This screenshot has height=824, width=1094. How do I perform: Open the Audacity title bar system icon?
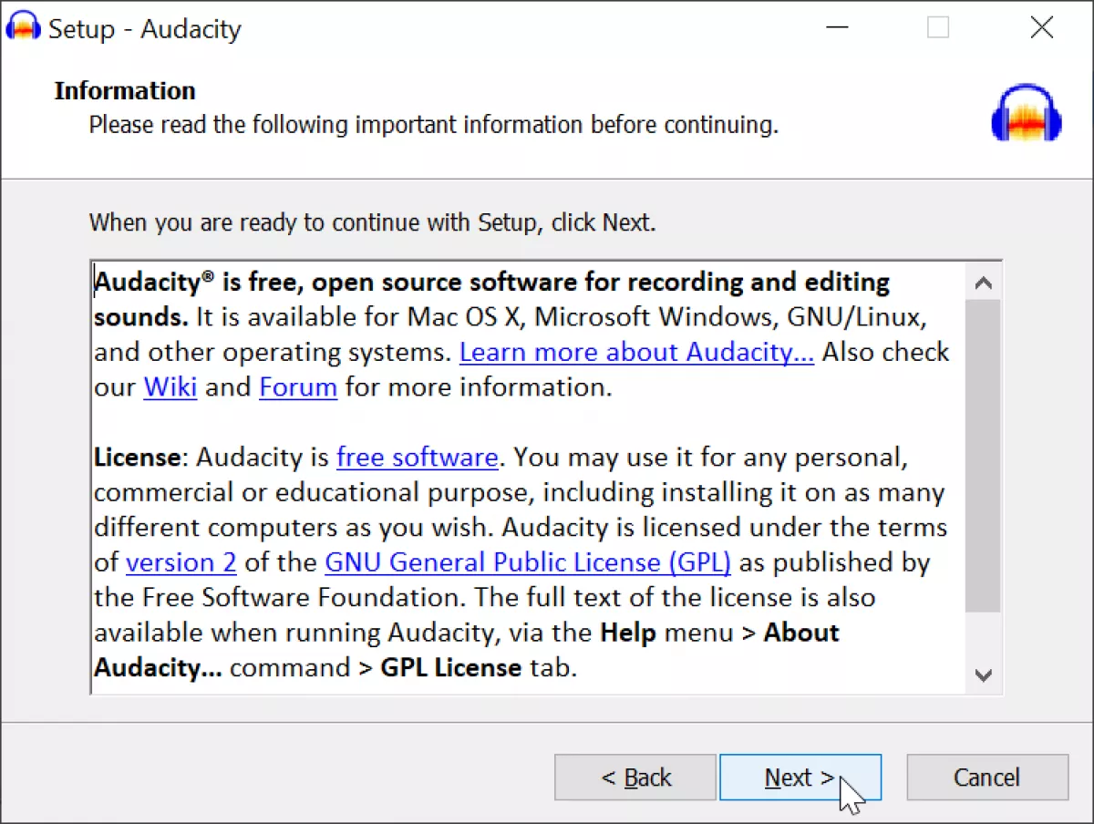pos(23,26)
